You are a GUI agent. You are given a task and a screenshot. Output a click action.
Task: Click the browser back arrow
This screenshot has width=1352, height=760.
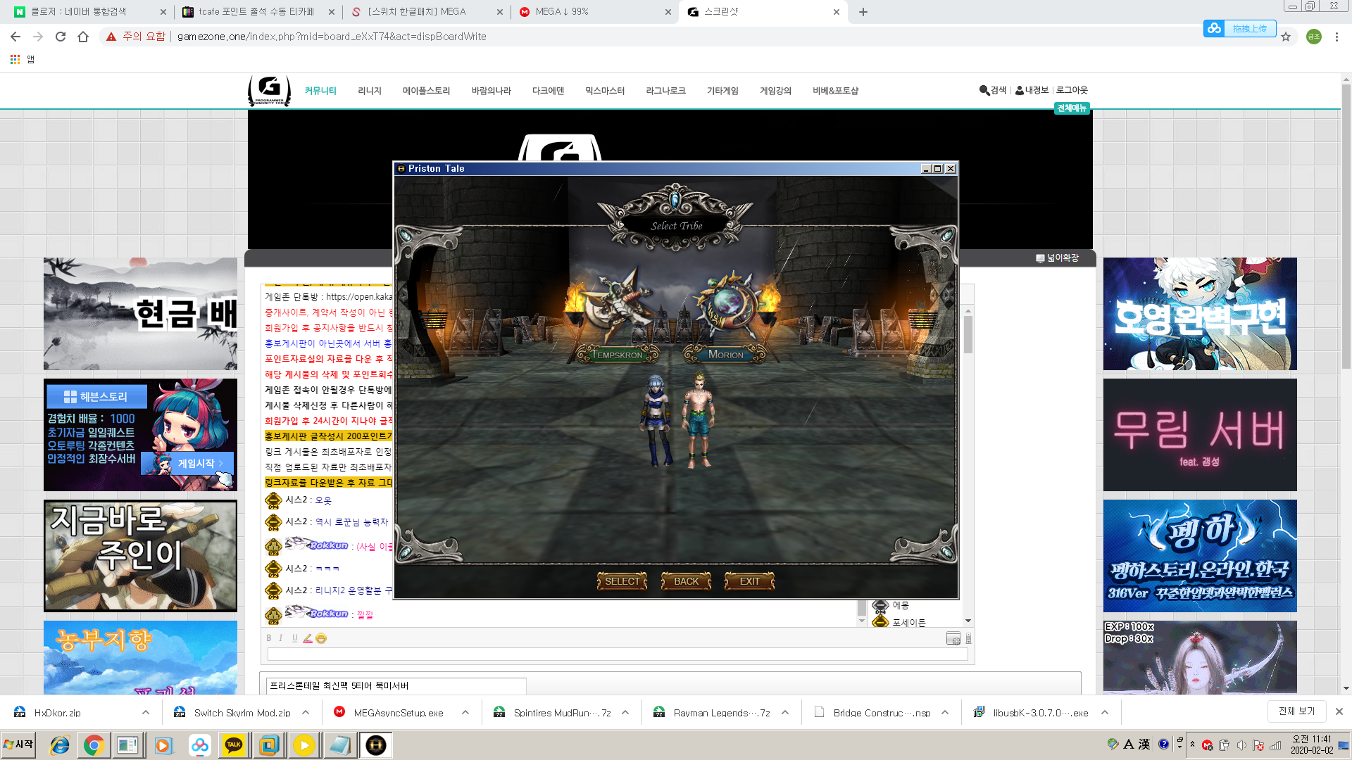tap(15, 37)
